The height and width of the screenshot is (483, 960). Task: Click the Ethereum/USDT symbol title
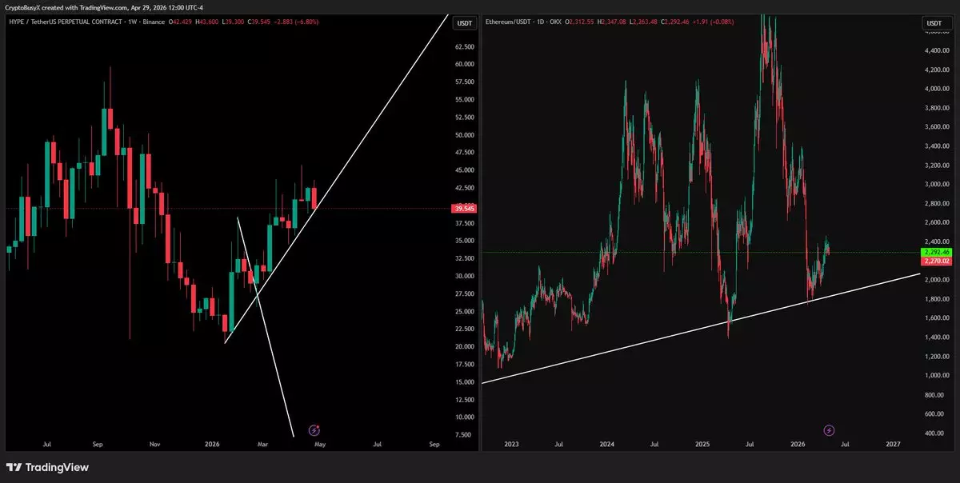(512, 23)
